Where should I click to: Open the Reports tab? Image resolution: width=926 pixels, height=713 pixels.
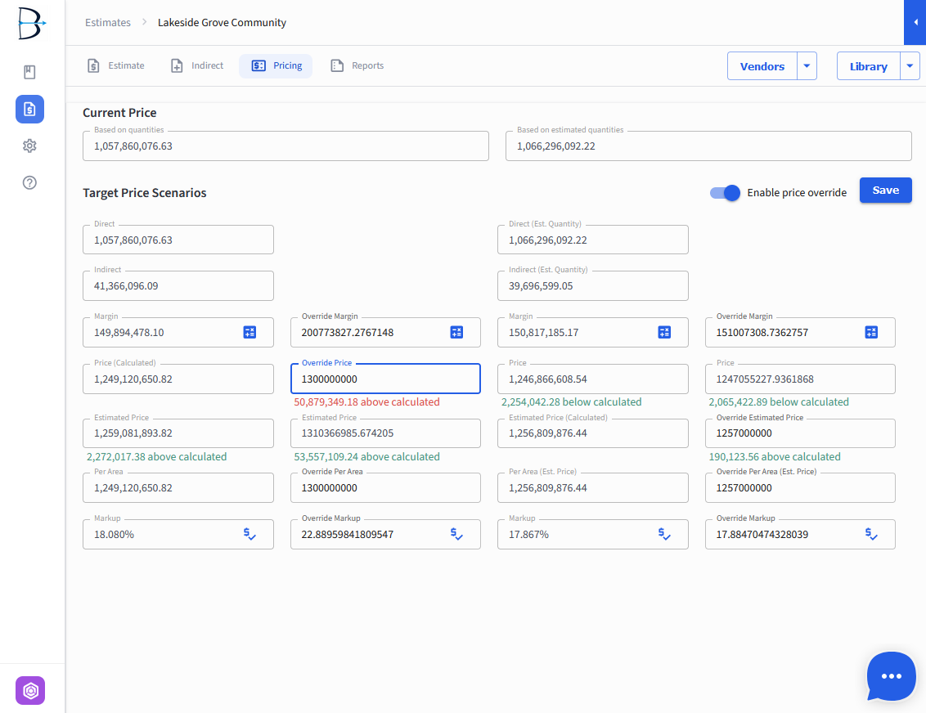click(x=357, y=65)
